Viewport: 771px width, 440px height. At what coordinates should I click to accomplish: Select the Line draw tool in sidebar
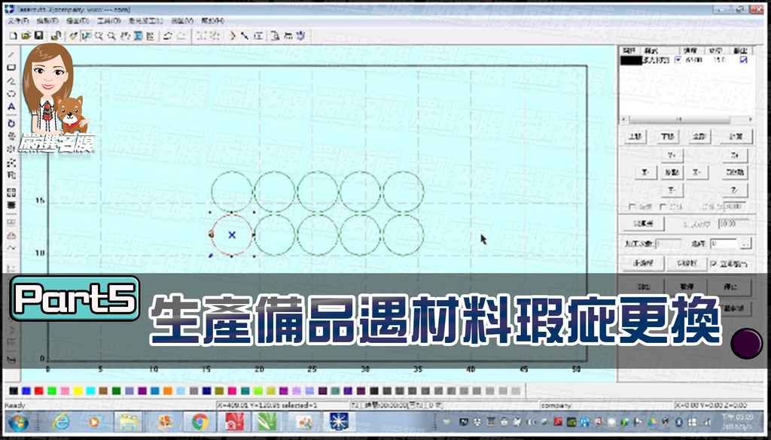pos(12,54)
